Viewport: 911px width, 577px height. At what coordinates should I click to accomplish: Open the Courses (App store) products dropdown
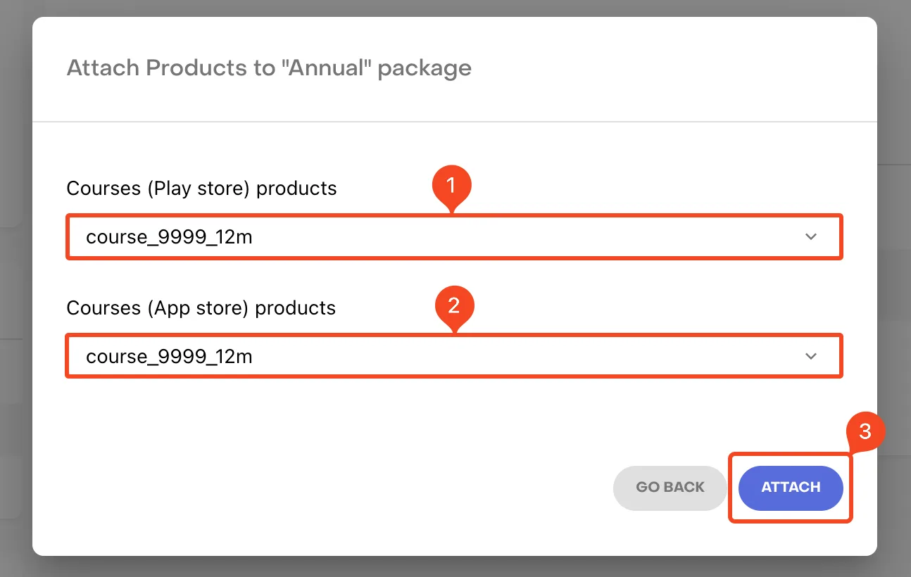pyautogui.click(x=454, y=357)
